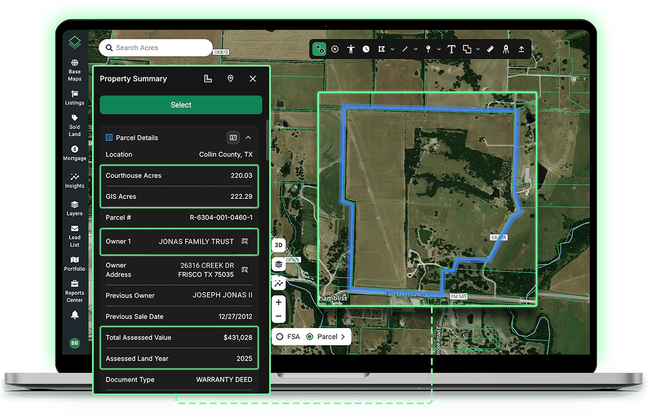
Task: Open the Listings sidebar item
Action: (75, 98)
